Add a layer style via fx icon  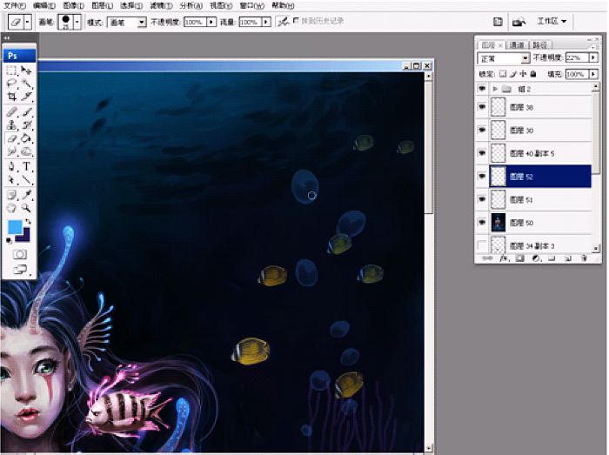[504, 258]
